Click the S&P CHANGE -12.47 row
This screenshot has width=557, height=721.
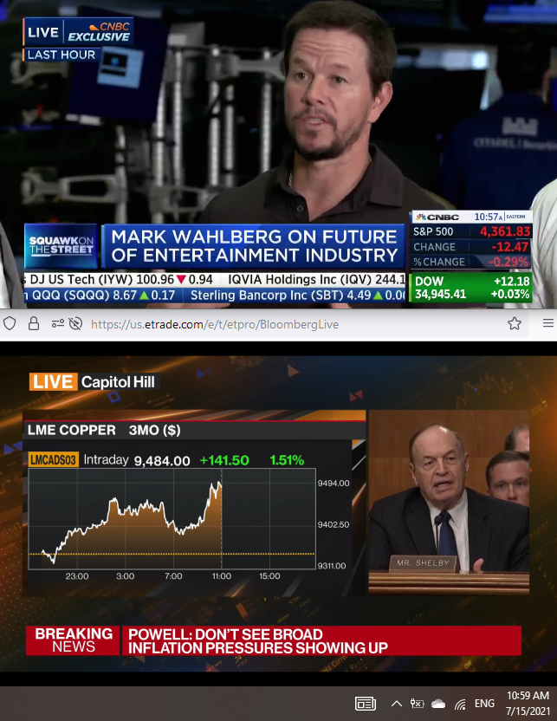click(471, 247)
